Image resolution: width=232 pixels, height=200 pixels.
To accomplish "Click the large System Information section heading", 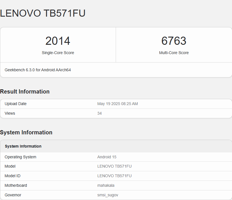I will (x=26, y=132).
